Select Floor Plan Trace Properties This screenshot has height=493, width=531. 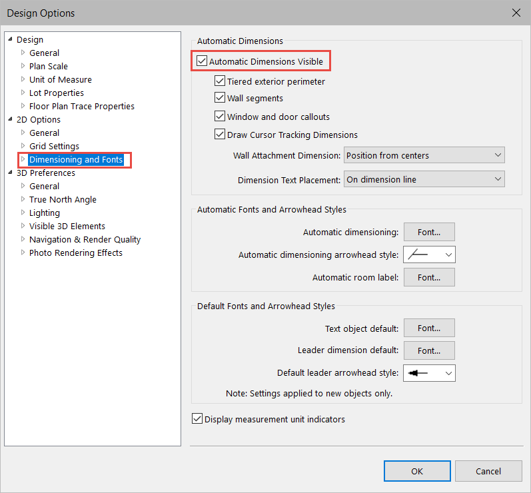click(x=82, y=106)
